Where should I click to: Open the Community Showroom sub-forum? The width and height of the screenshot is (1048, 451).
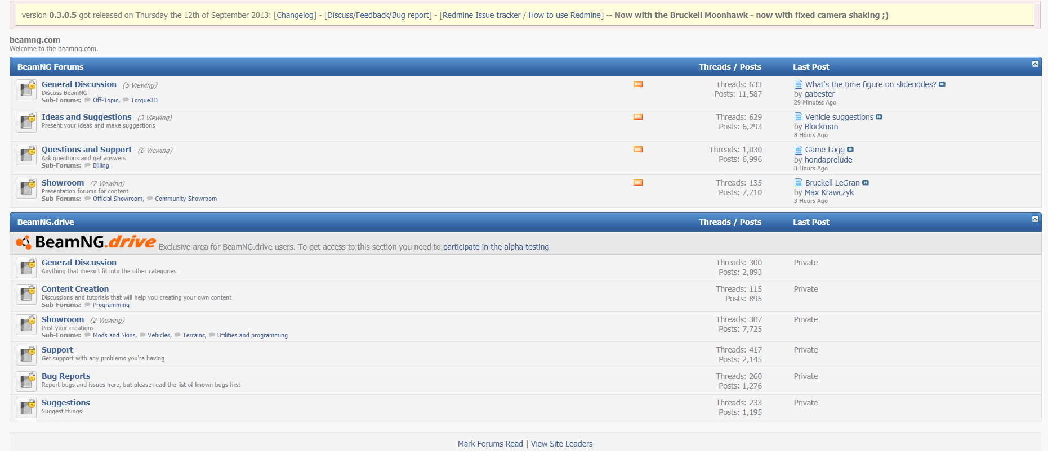click(x=186, y=199)
